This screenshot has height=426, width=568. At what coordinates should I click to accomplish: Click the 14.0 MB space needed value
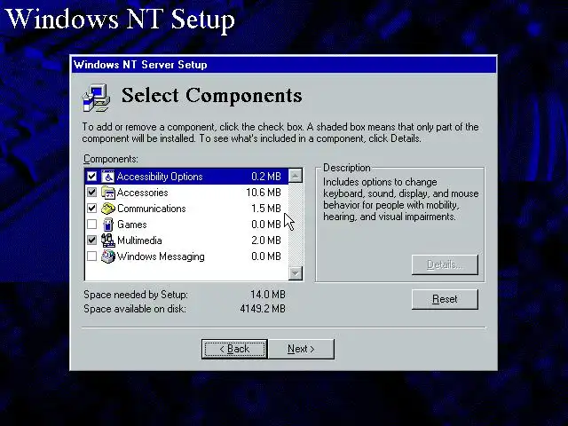click(268, 295)
